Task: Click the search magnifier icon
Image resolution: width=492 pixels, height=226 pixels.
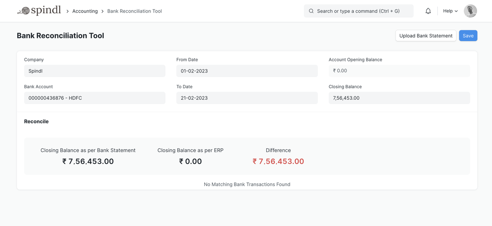Action: (311, 11)
